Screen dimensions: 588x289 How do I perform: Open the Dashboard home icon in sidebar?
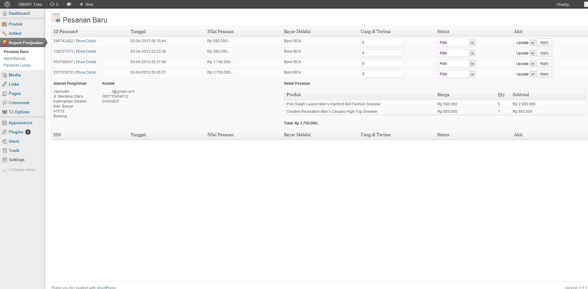point(4,14)
